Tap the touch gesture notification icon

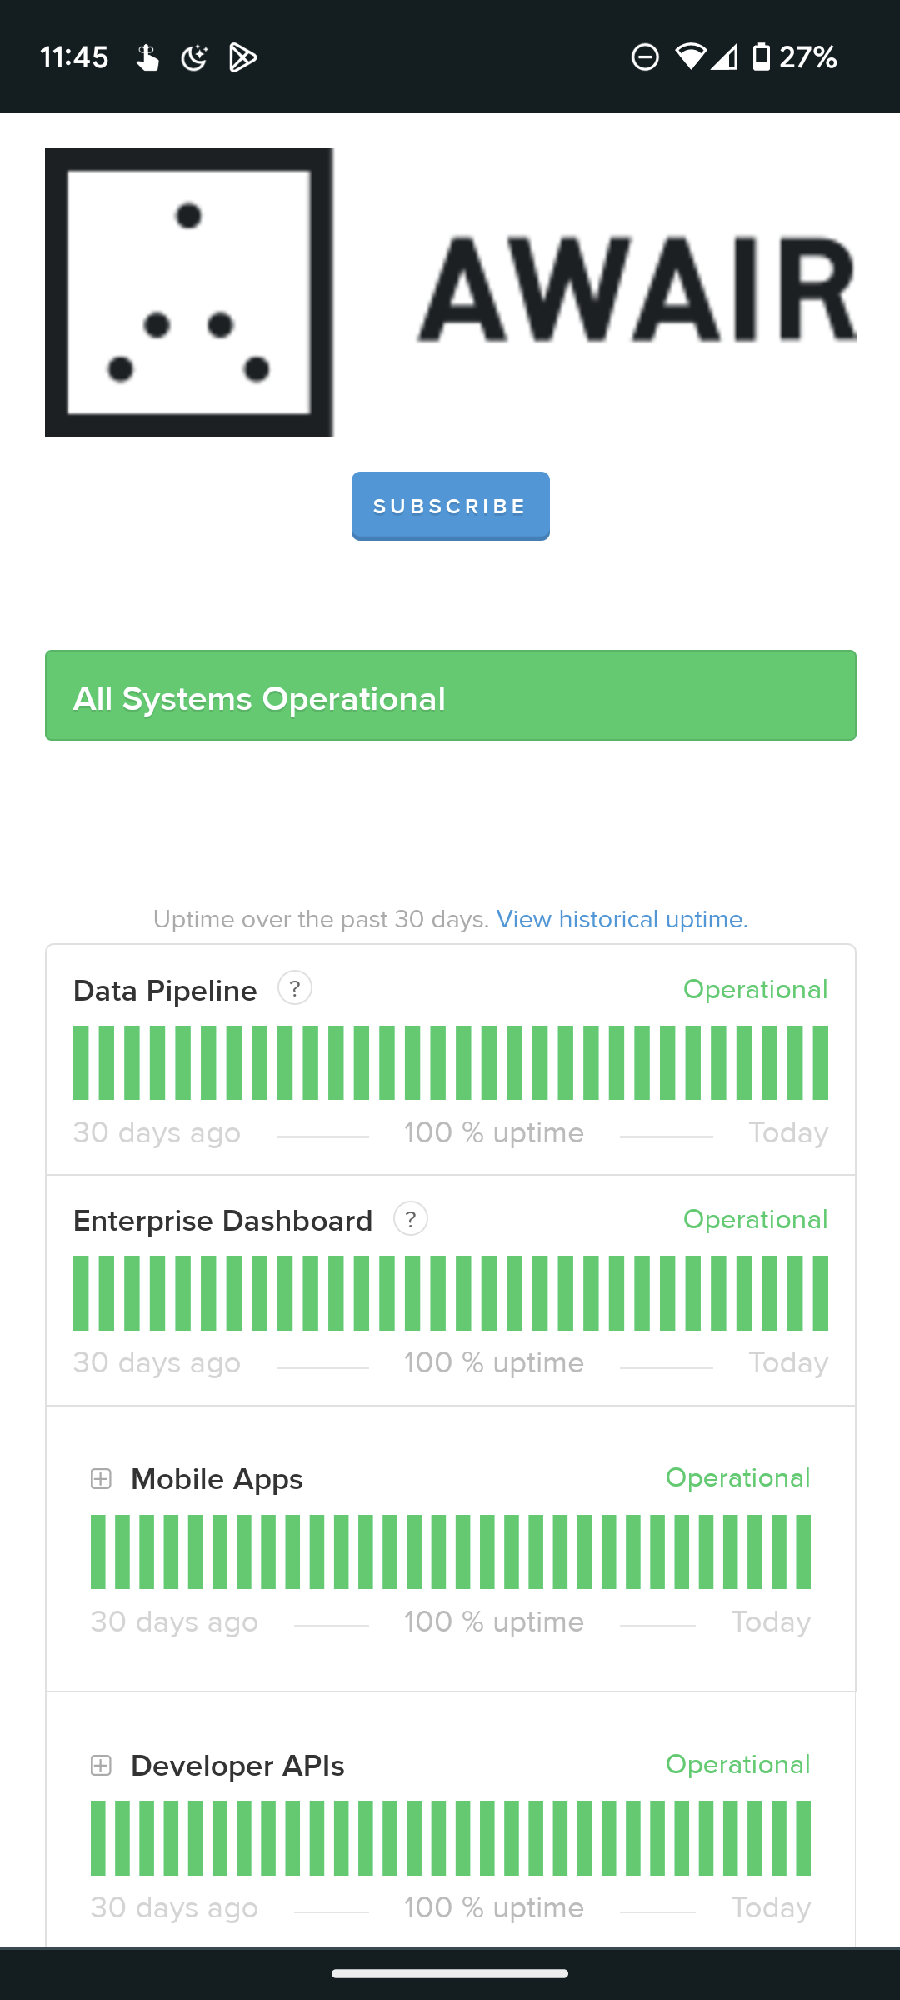(x=147, y=57)
